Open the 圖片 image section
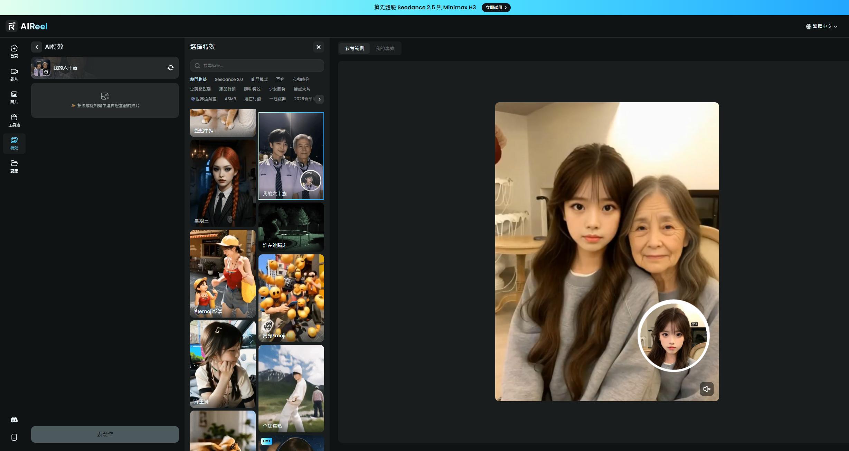Screen dimensions: 849x451 [x=14, y=97]
